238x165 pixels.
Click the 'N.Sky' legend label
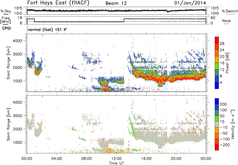tap(6, 11)
